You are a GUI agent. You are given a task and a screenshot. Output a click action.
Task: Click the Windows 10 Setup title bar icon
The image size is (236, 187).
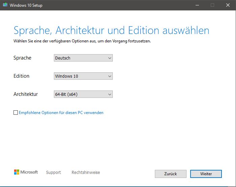[x=5, y=5]
